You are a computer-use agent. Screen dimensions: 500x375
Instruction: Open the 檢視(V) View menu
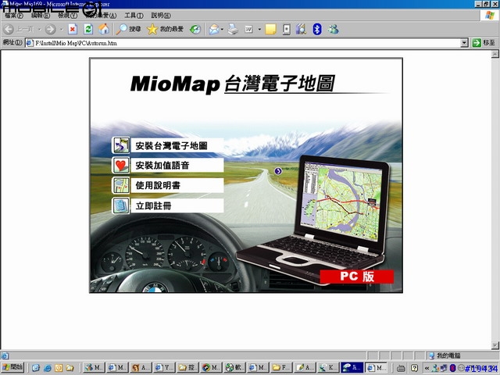point(67,16)
